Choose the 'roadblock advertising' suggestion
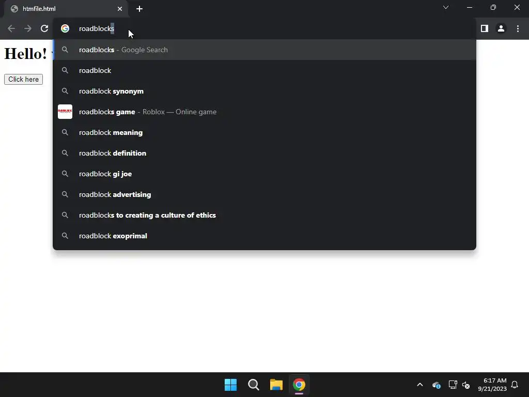529x397 pixels. 264,194
